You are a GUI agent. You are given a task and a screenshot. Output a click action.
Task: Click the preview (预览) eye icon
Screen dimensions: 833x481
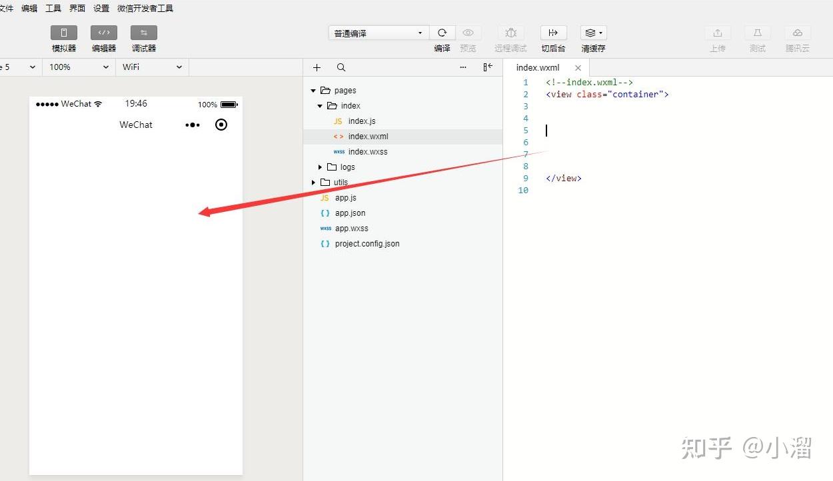(x=468, y=33)
